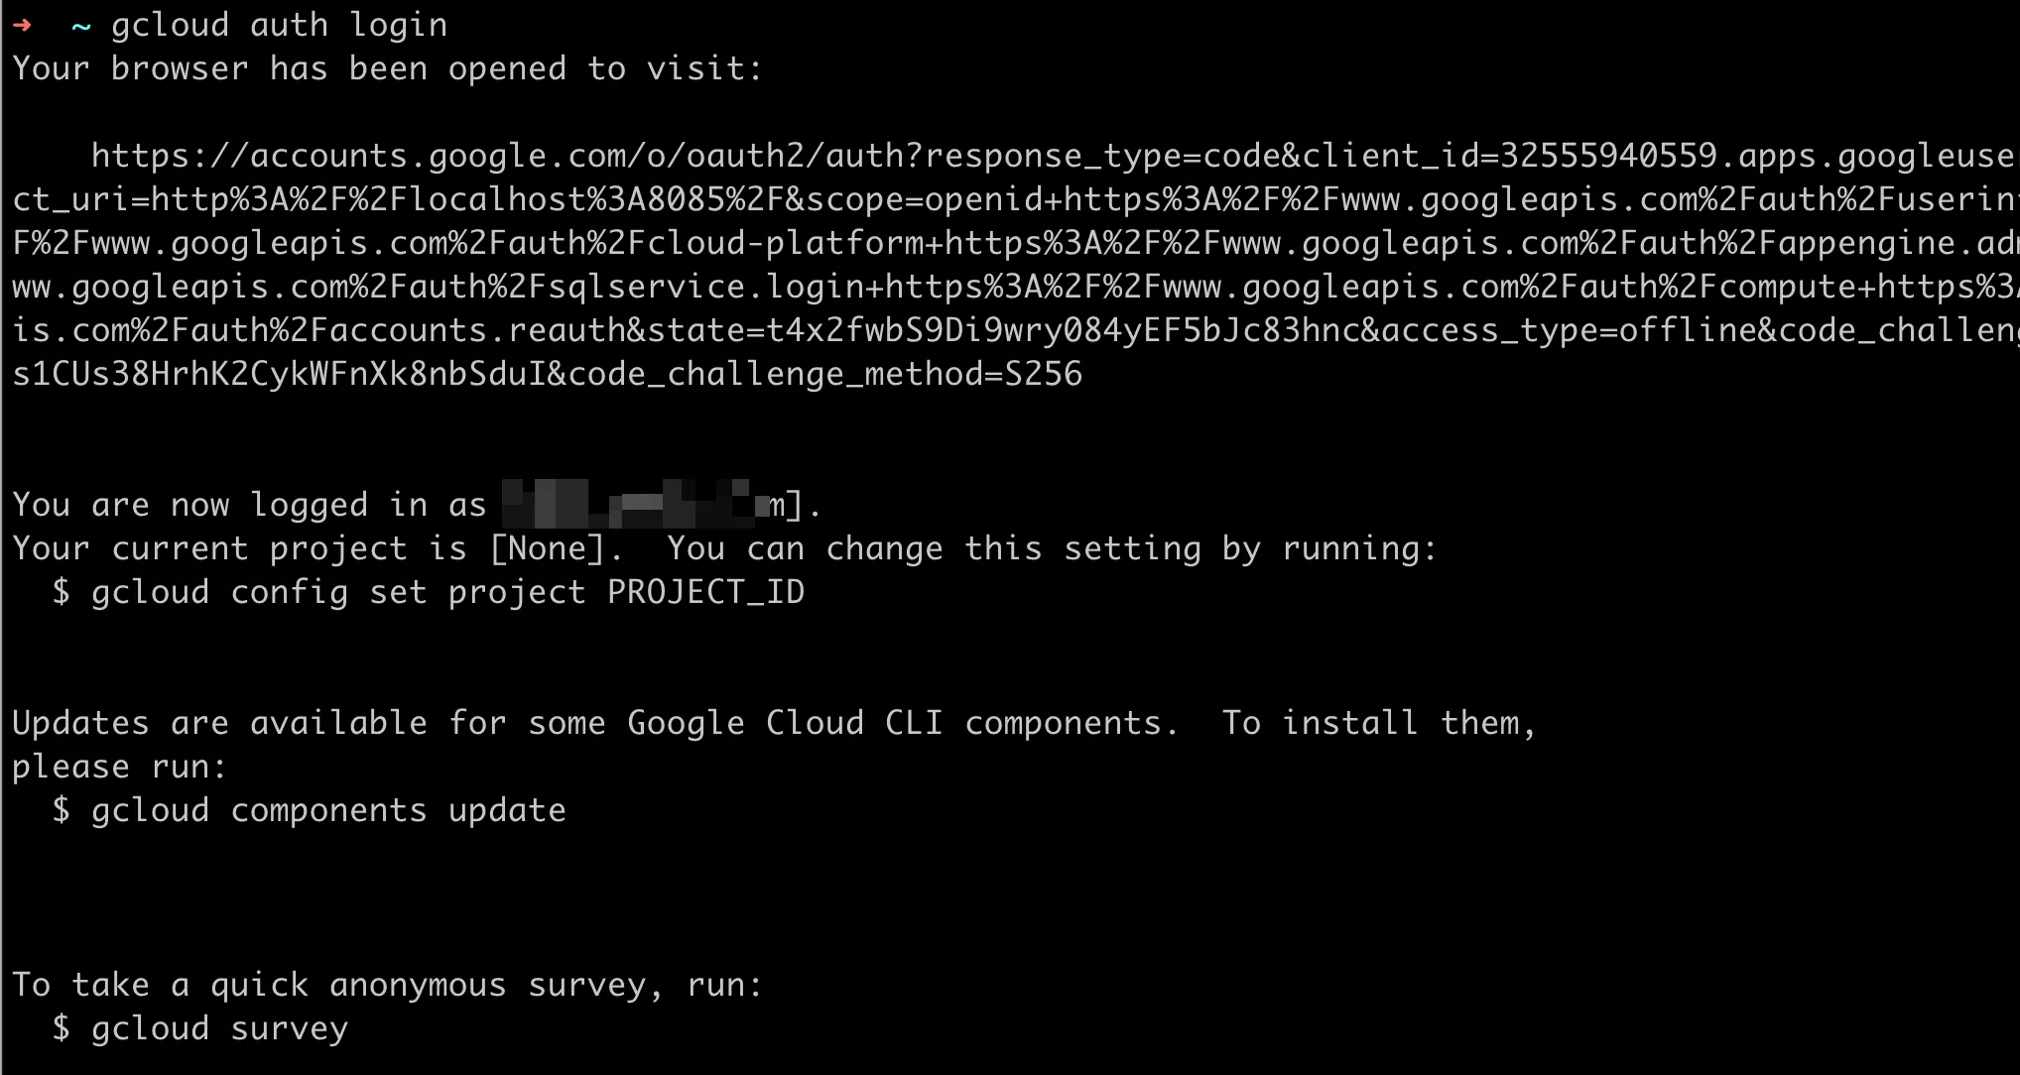Click the cloud-platform scope in the URL
2020x1075 pixels.
click(784, 243)
